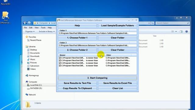The height and width of the screenshot is (110, 195).
Task: Click the Newer column header
Action: (71, 55)
